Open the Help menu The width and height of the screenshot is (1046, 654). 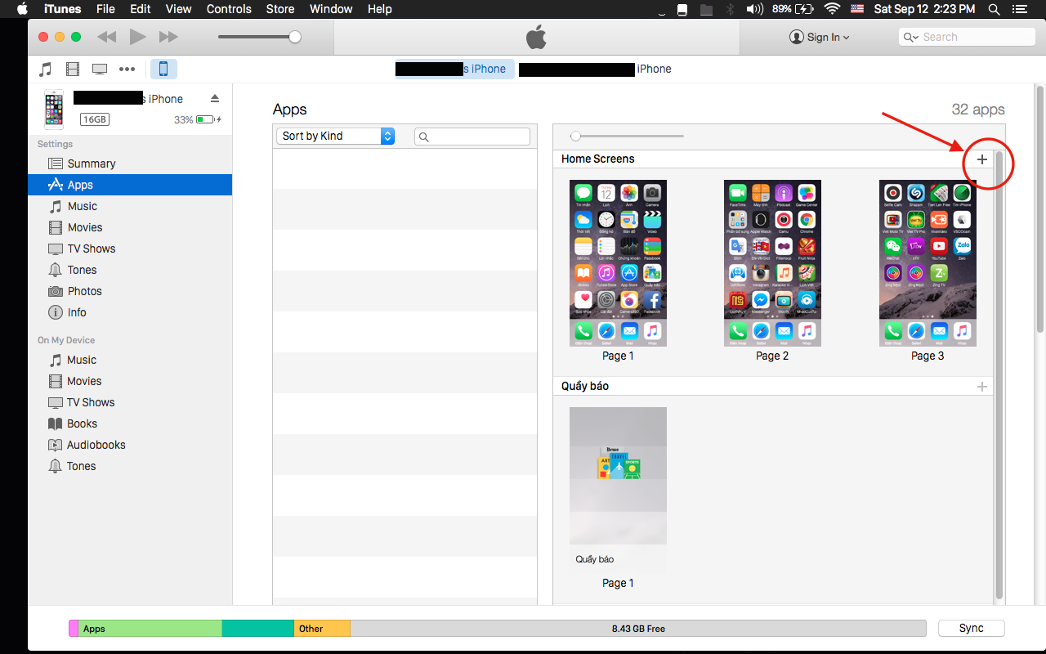tap(380, 9)
